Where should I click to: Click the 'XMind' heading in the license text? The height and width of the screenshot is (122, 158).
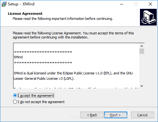pos(18,57)
